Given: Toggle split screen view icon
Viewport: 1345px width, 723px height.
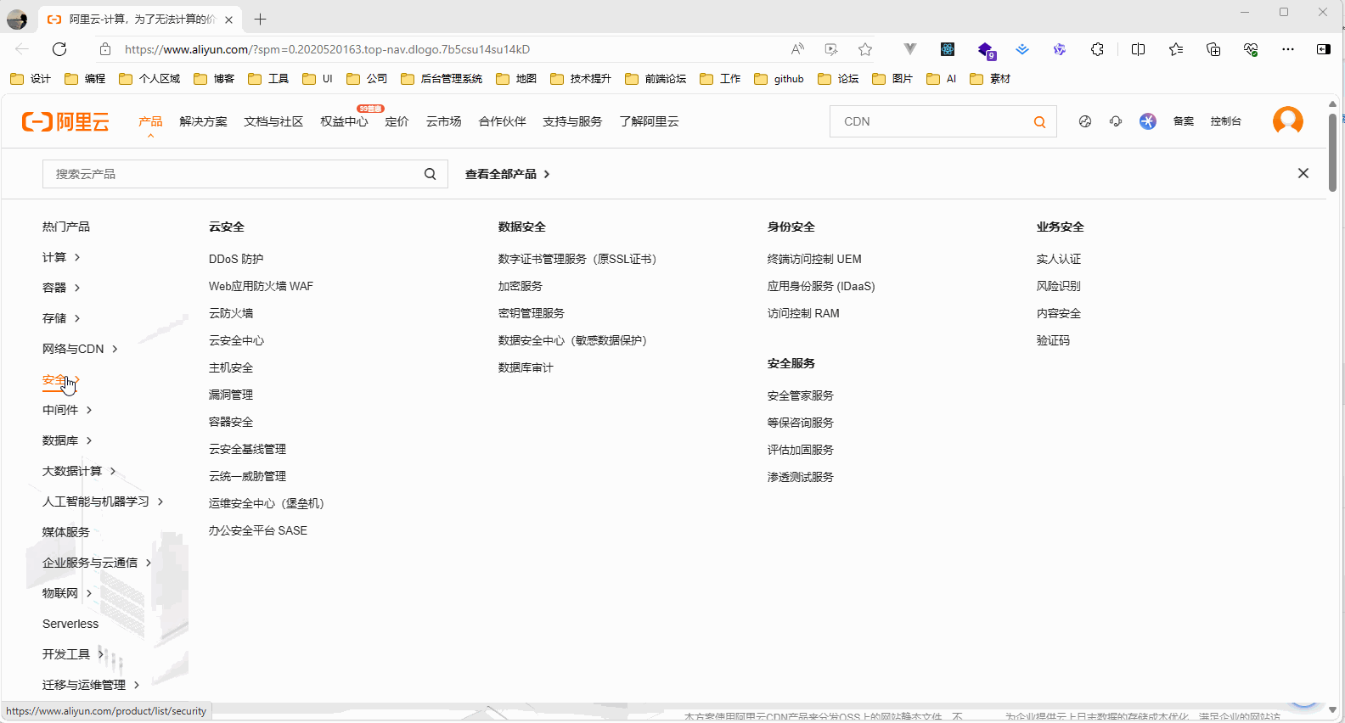Looking at the screenshot, I should 1138,49.
